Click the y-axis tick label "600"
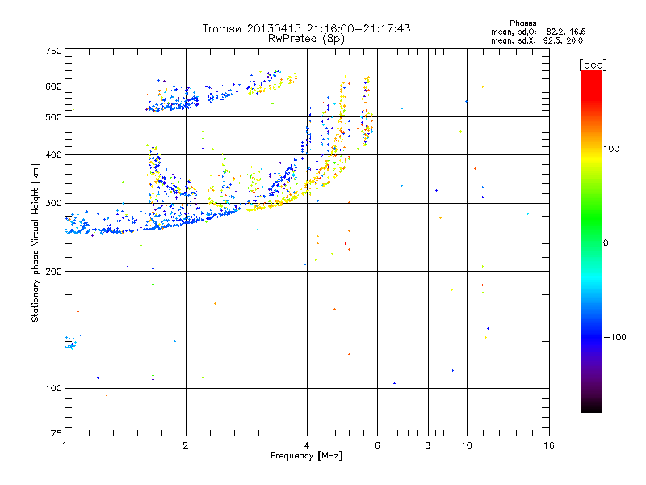The width and height of the screenshot is (646, 485). [x=53, y=86]
